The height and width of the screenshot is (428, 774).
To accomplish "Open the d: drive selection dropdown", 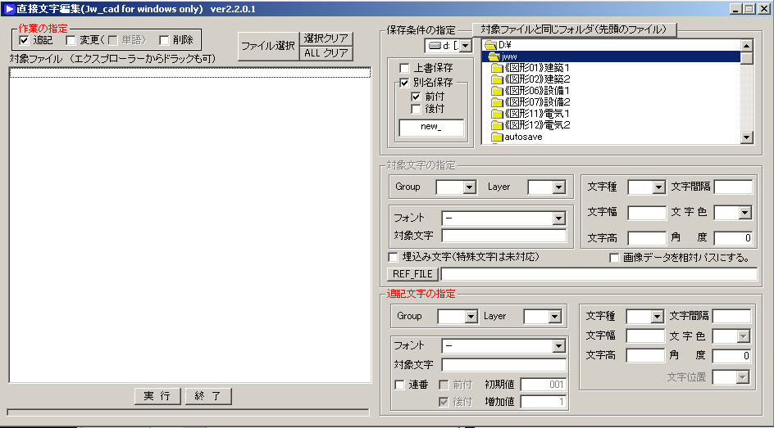I will (x=465, y=46).
